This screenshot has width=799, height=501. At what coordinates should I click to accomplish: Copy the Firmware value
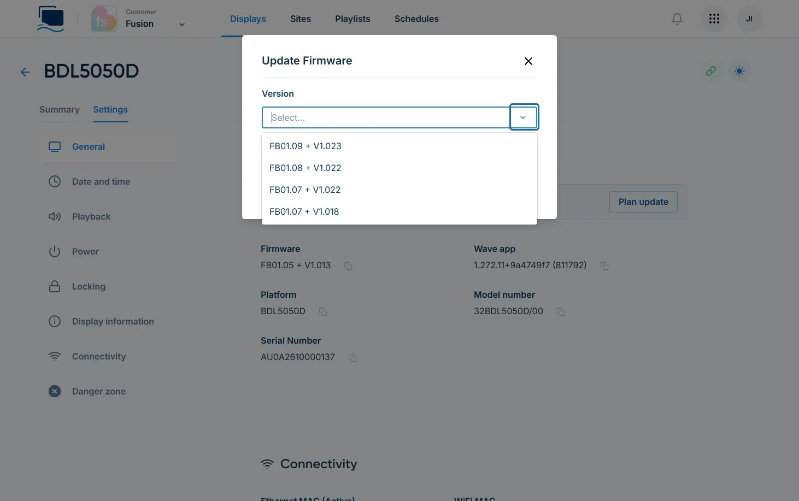[x=348, y=266]
